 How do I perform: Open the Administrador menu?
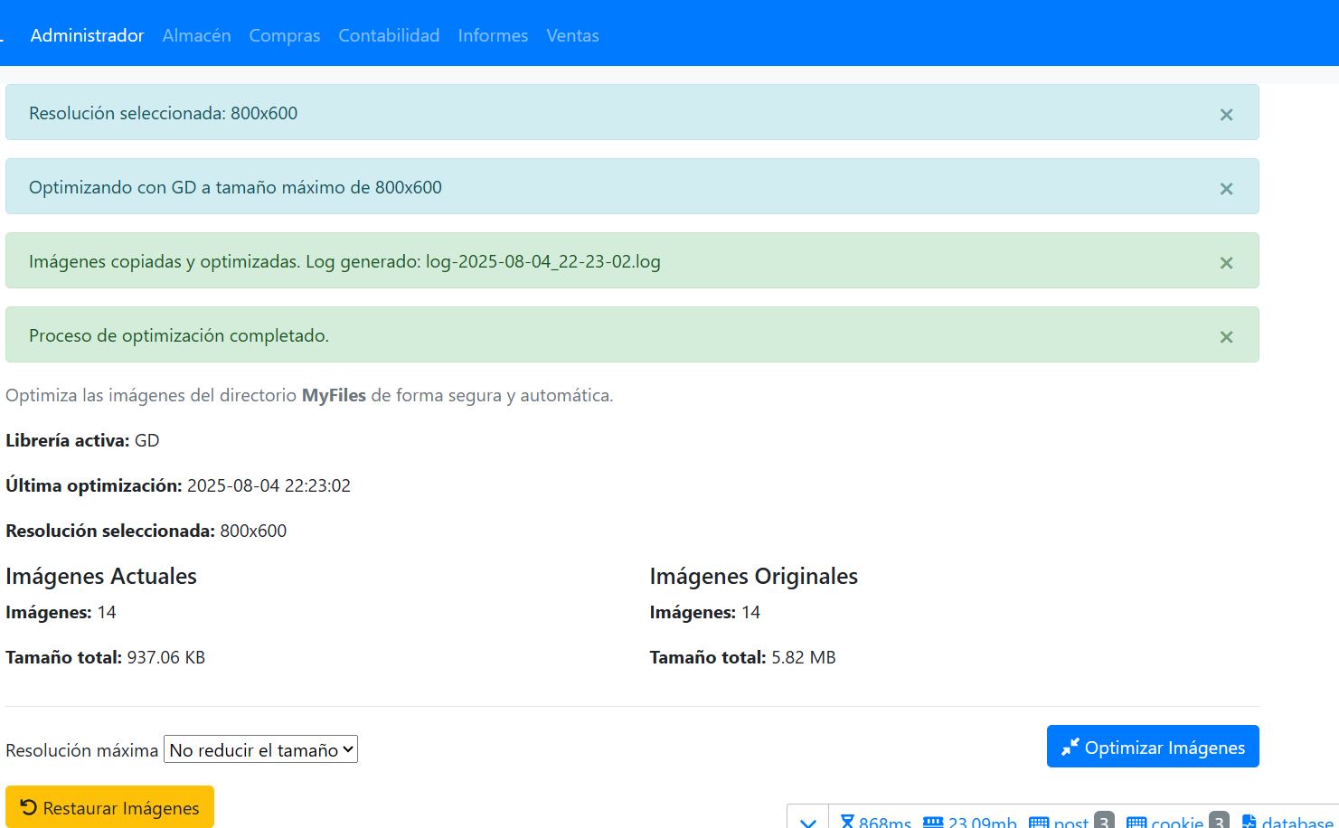[x=87, y=35]
